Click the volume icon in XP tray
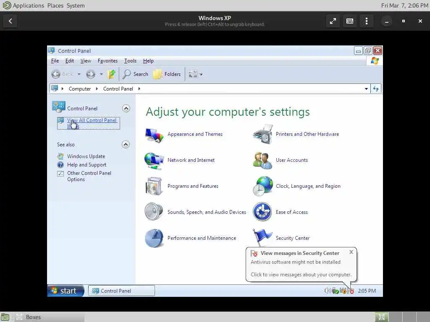Viewport: 430px width, 322px height. [328, 291]
